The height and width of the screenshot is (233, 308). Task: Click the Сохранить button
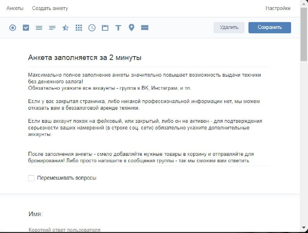point(270,27)
